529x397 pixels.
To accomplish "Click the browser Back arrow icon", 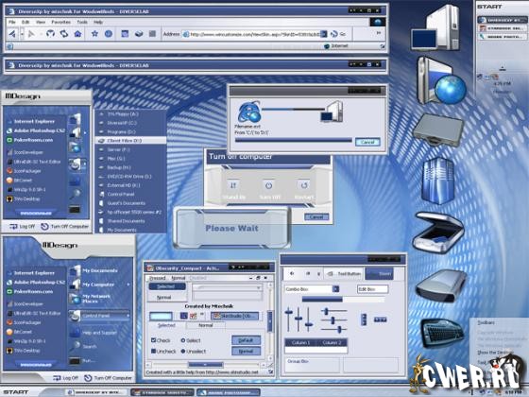I will point(12,34).
